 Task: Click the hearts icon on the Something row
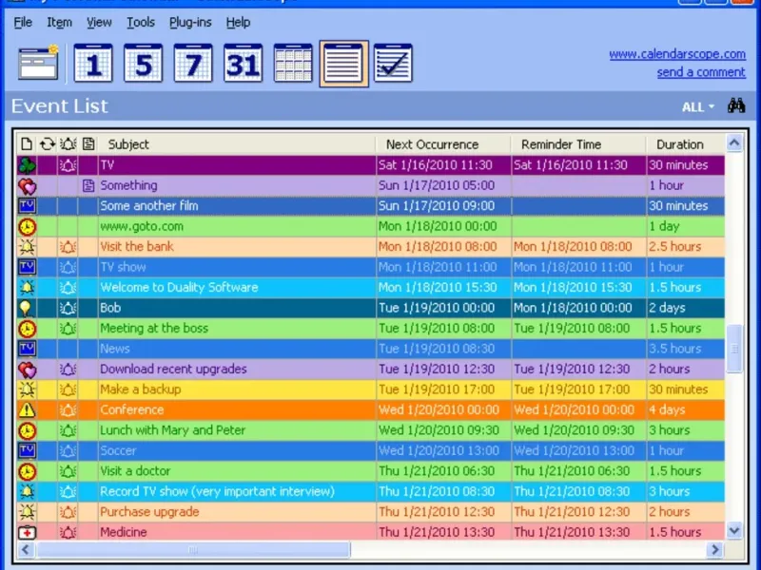[28, 185]
